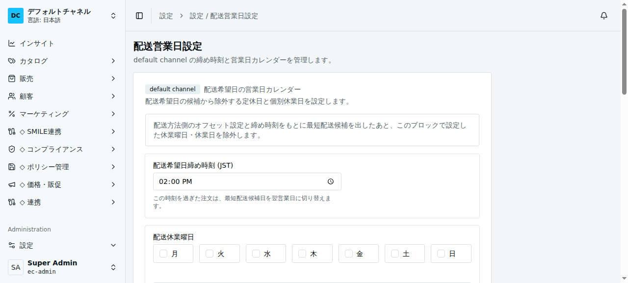This screenshot has height=283, width=628.
Task: Open the time picker clock icon
Action: pos(331,181)
